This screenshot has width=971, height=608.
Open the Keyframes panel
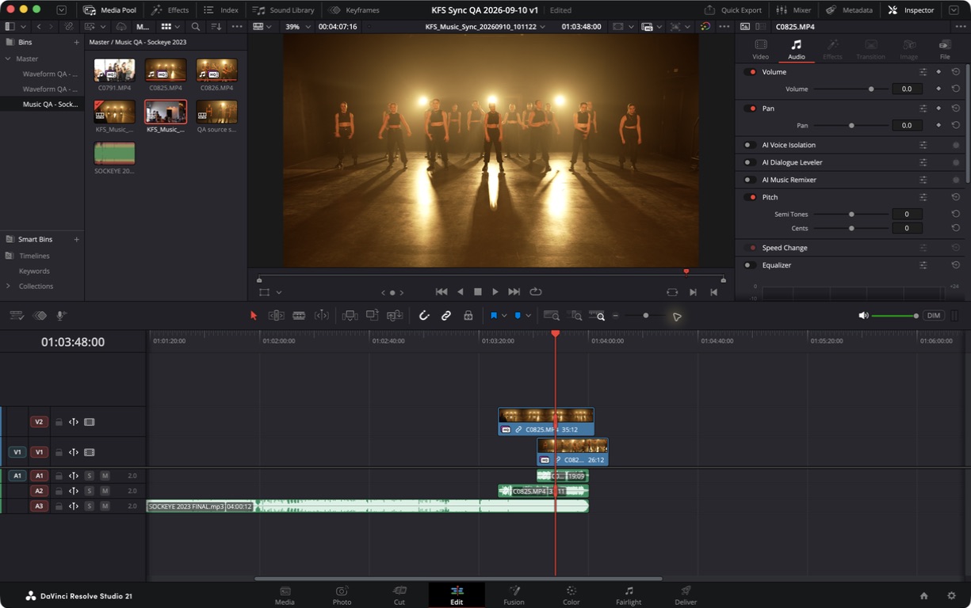pos(354,10)
